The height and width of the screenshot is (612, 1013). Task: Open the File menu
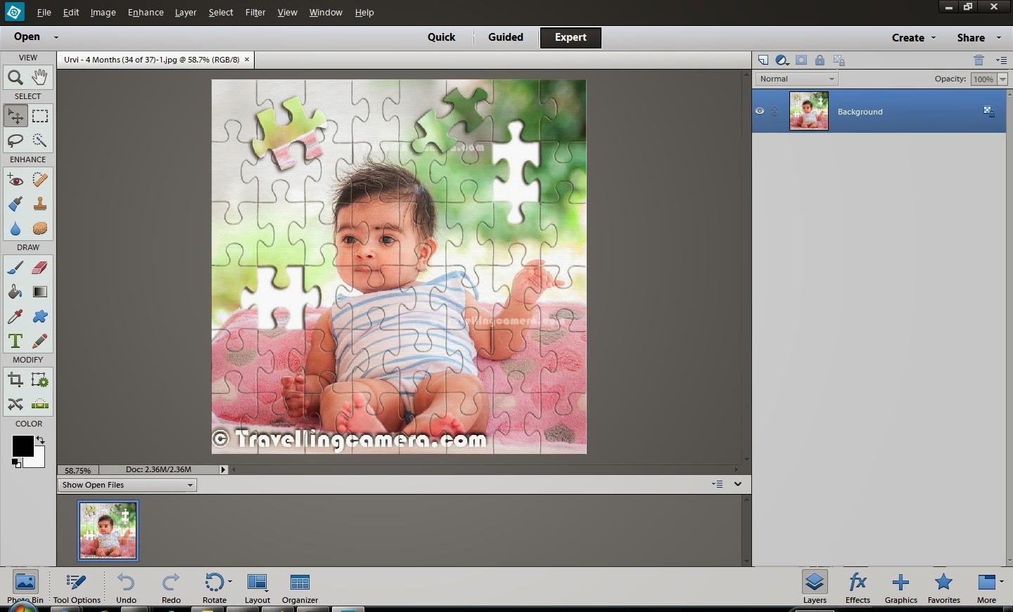click(44, 13)
